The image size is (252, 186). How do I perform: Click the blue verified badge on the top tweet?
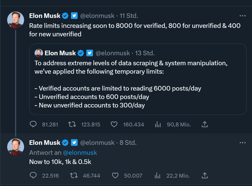pos(65,16)
